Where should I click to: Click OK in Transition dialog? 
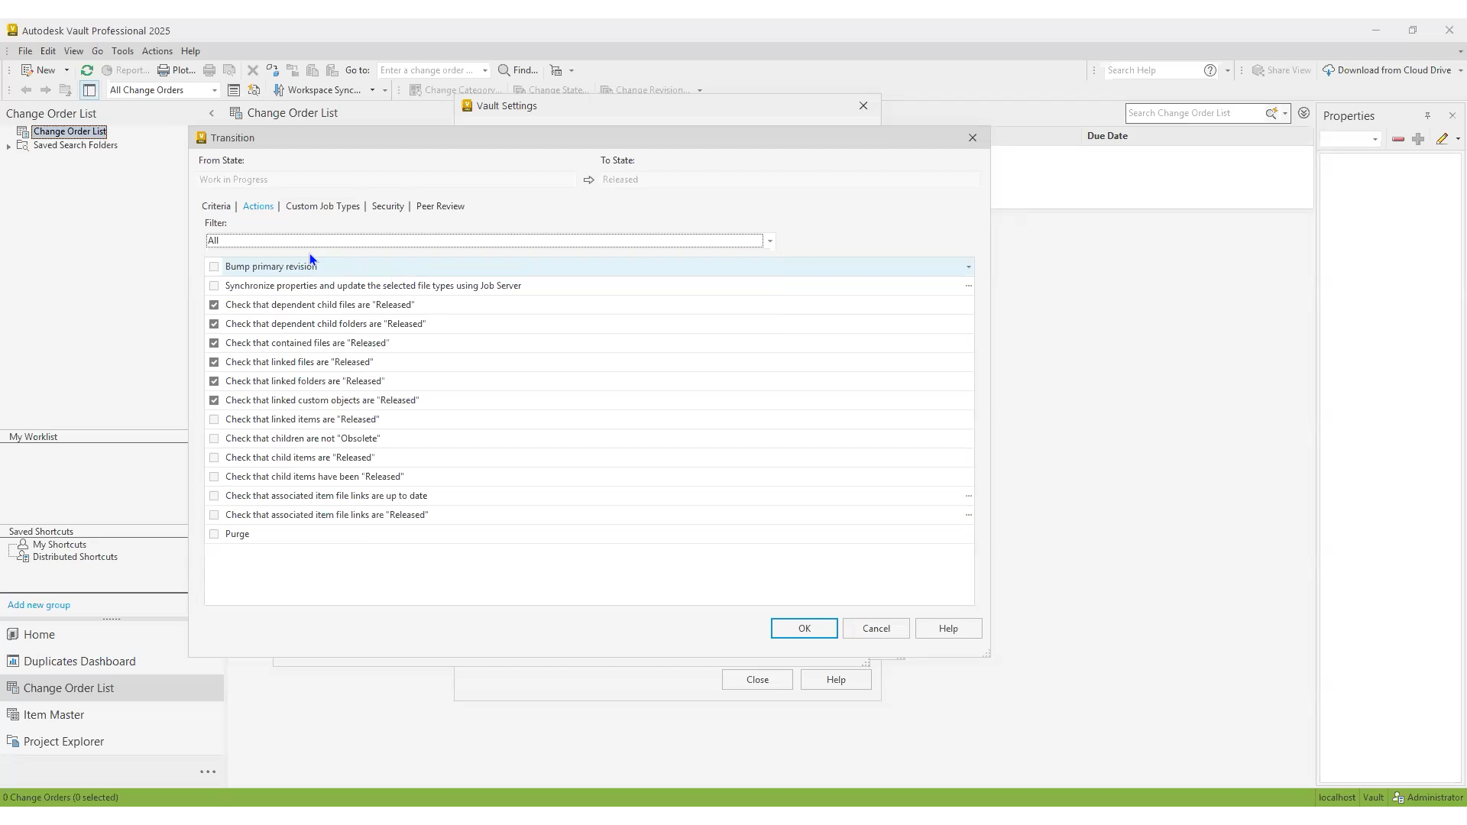tap(804, 628)
